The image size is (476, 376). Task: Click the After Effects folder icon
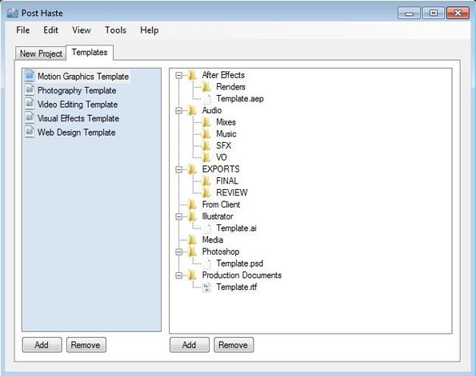coord(192,75)
